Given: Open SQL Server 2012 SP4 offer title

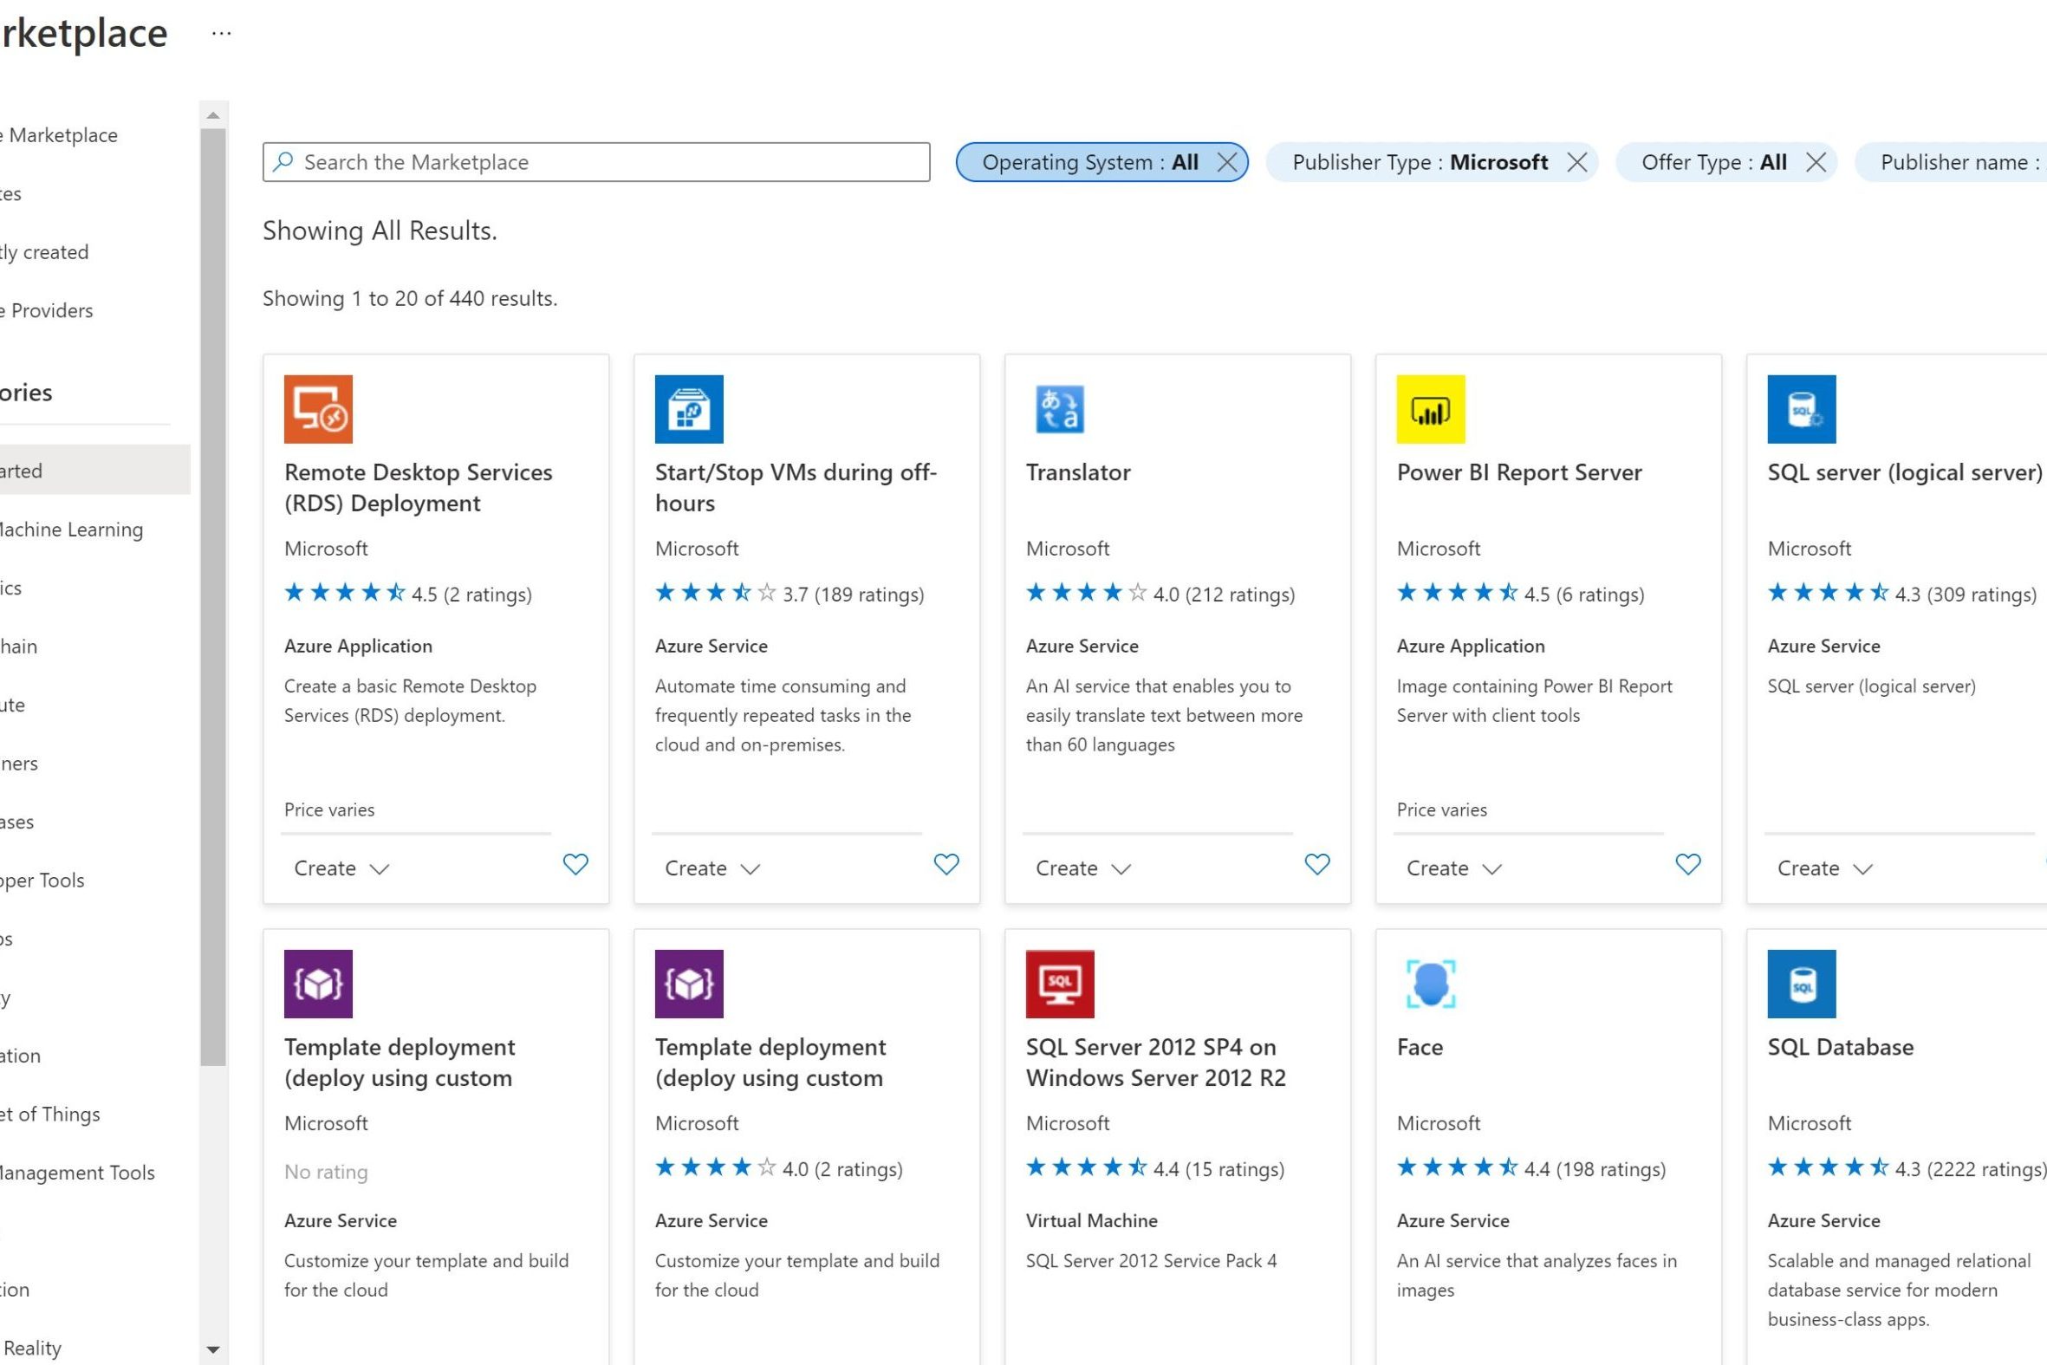Looking at the screenshot, I should tap(1155, 1062).
